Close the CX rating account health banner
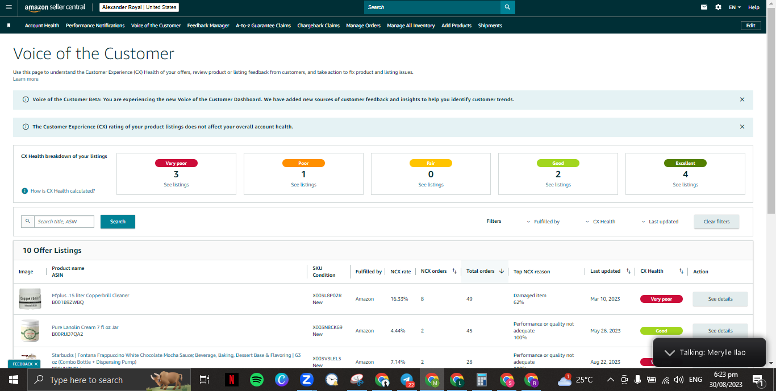 pos(742,127)
